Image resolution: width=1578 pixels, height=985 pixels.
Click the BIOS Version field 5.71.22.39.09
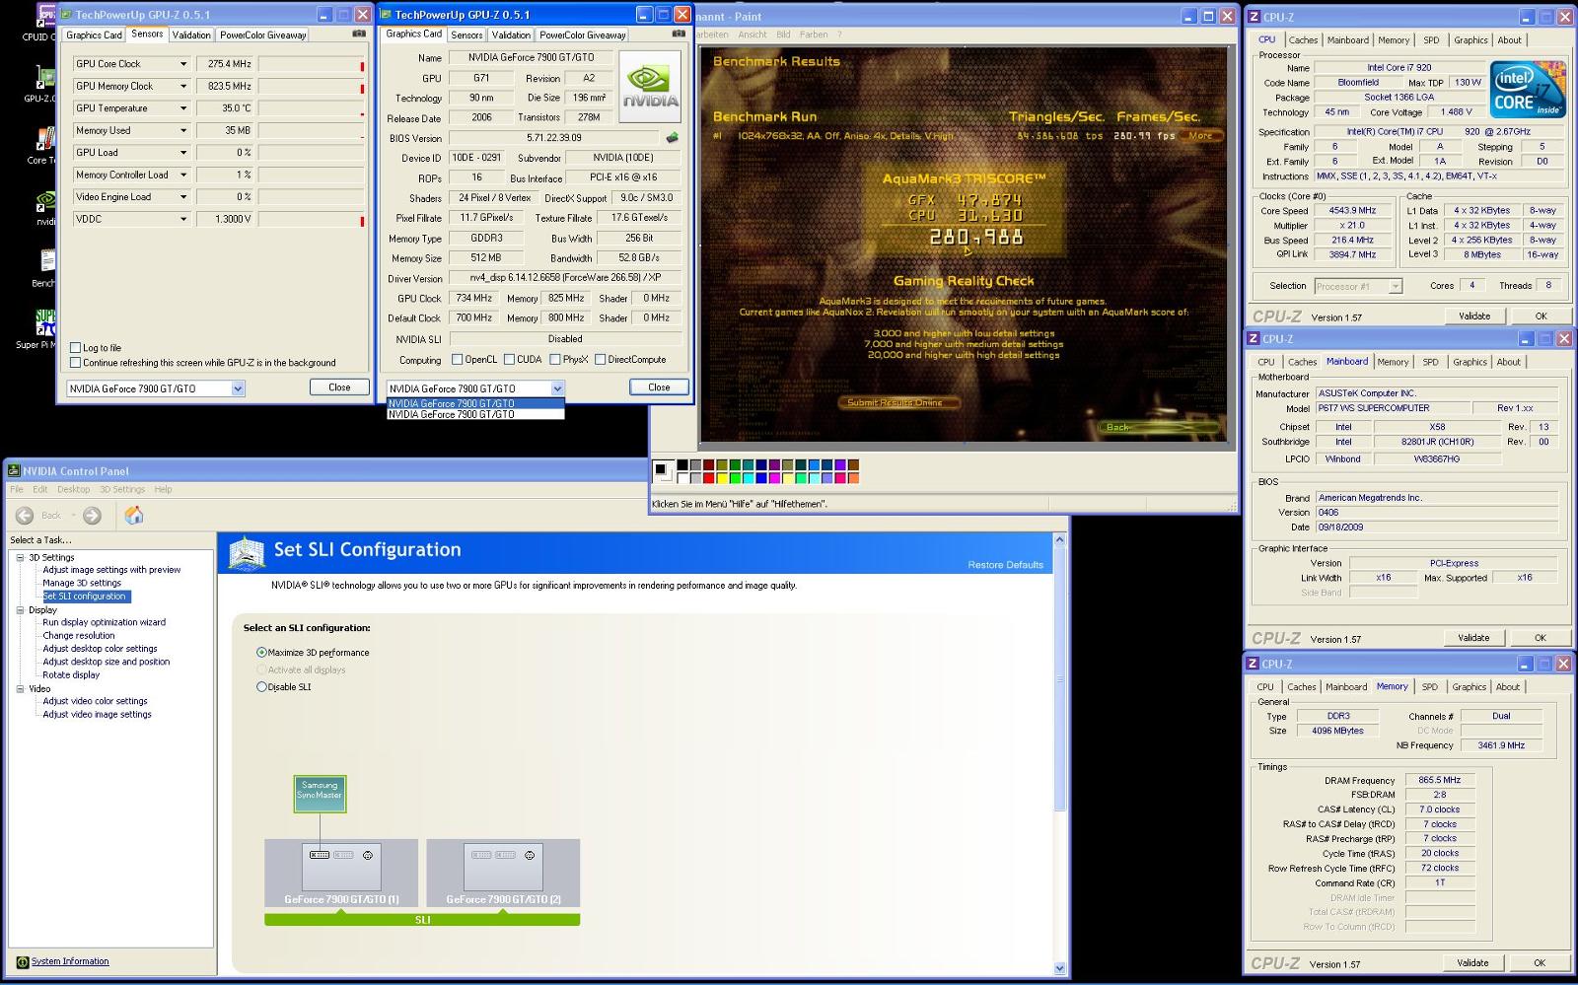click(554, 138)
